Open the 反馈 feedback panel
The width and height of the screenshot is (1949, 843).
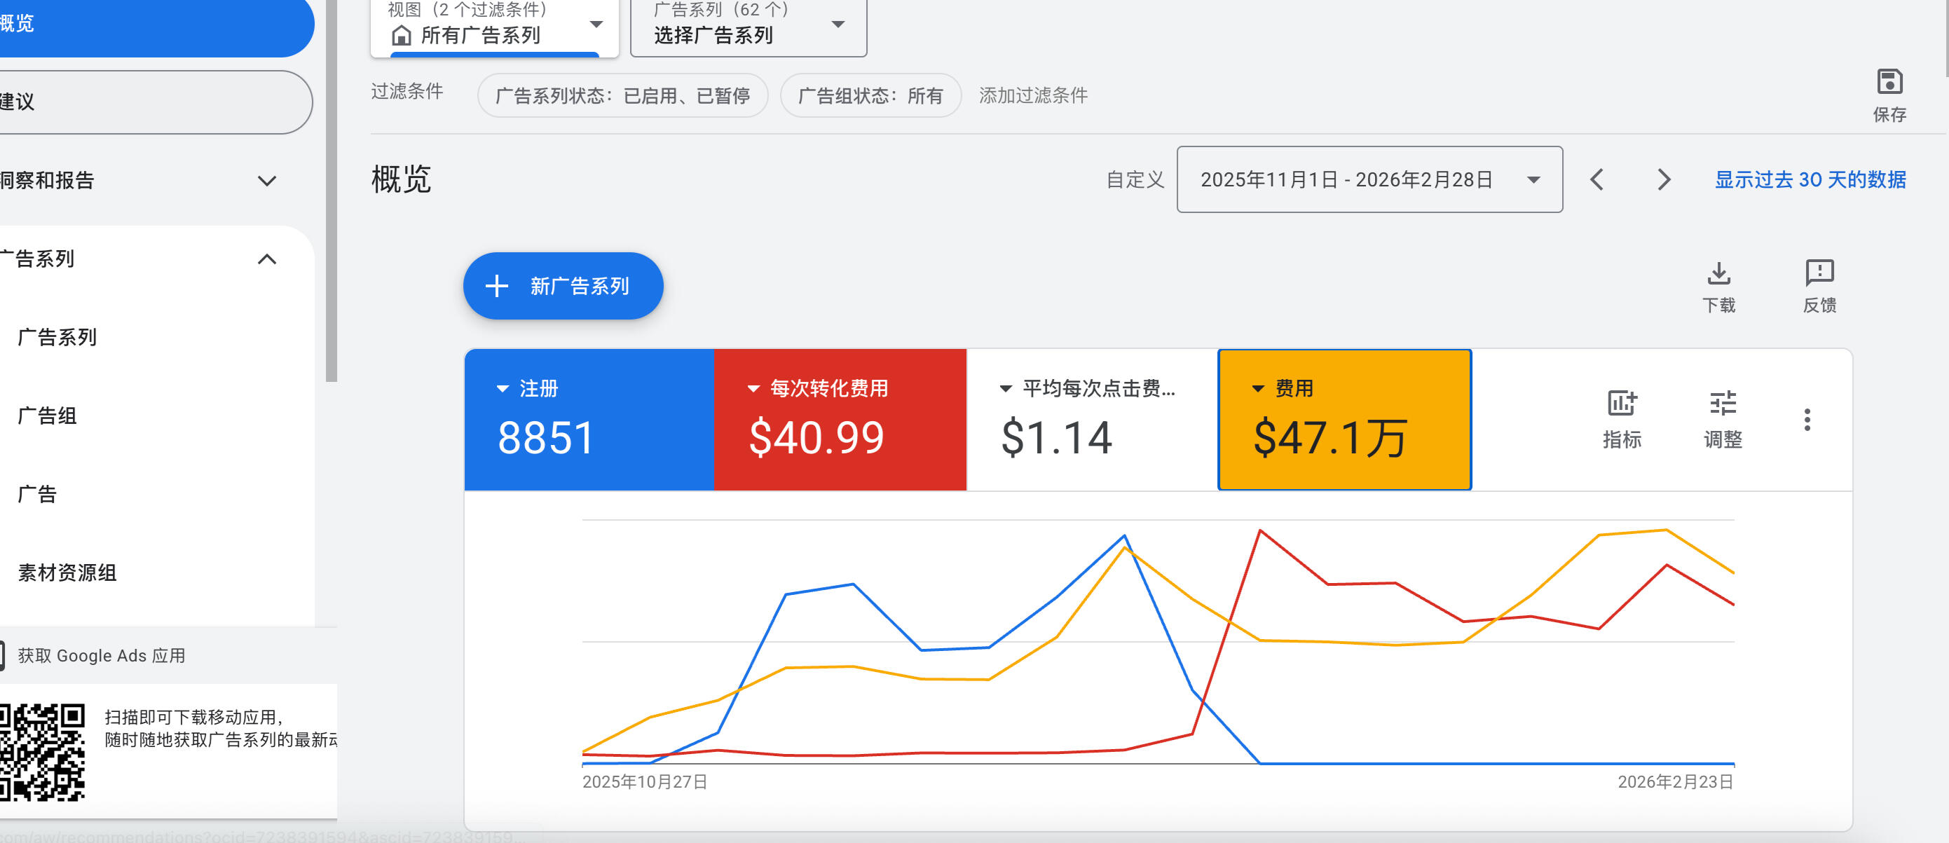coord(1819,285)
